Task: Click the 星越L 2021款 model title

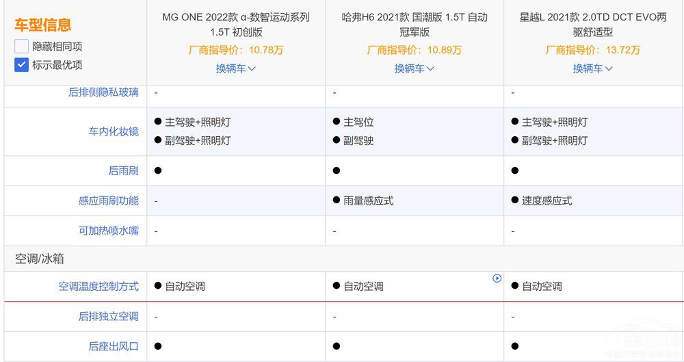Action: (593, 24)
